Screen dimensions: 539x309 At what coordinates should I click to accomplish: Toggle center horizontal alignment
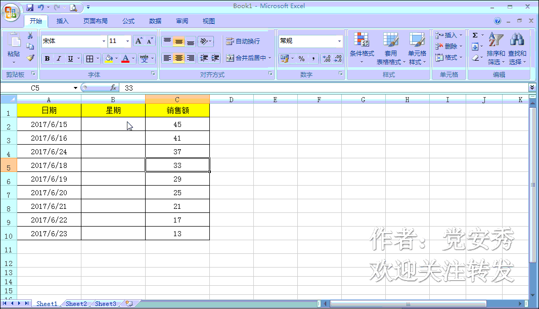[x=179, y=58]
